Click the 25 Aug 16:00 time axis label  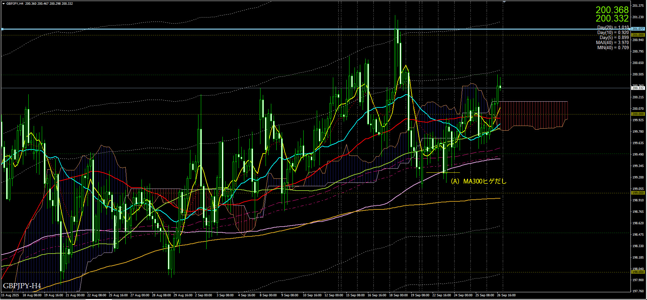118,295
